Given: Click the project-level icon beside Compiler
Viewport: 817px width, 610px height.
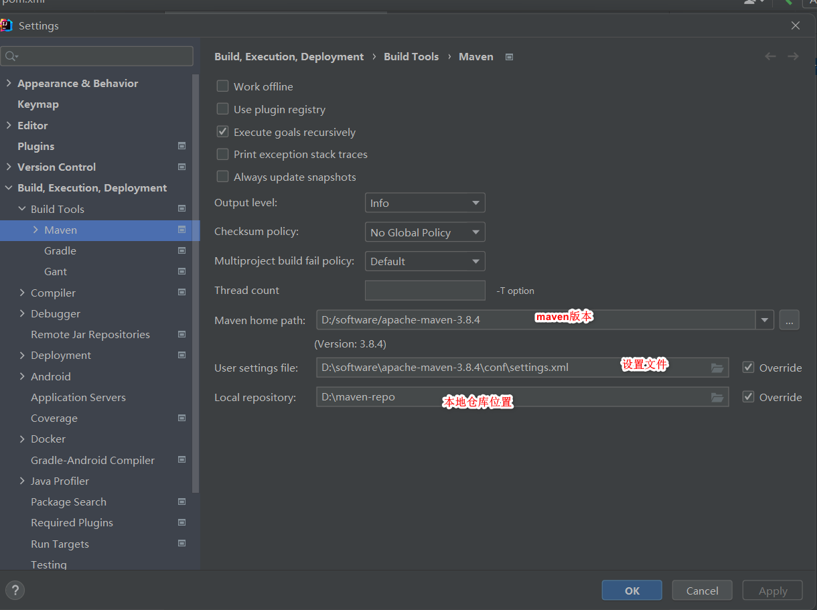Looking at the screenshot, I should click(181, 293).
